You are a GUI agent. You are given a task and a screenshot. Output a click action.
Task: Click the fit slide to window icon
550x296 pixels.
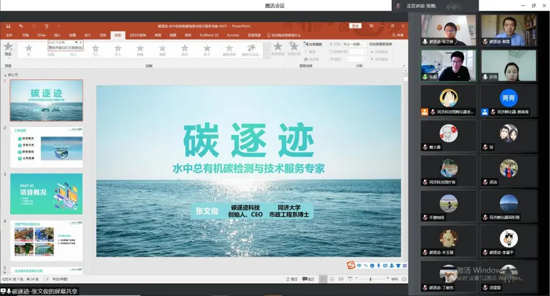[404, 279]
